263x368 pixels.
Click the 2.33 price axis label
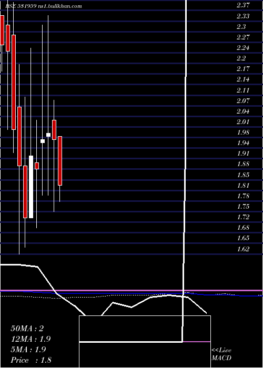pyautogui.click(x=243, y=16)
